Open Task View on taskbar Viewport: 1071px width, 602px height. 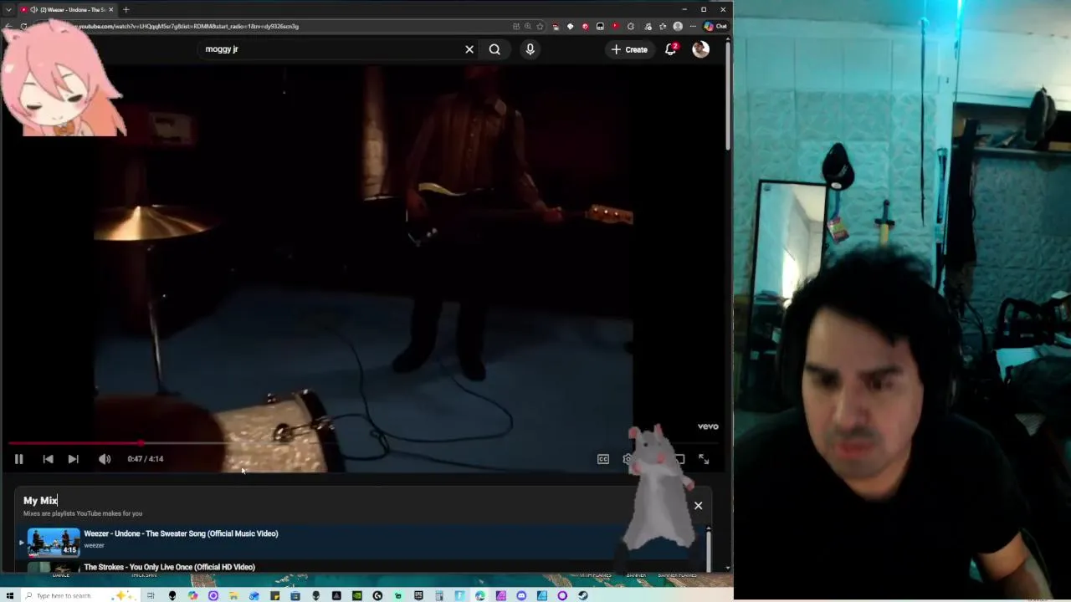(x=151, y=595)
